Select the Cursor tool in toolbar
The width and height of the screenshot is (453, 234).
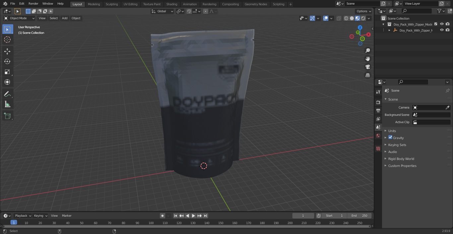pos(7,39)
